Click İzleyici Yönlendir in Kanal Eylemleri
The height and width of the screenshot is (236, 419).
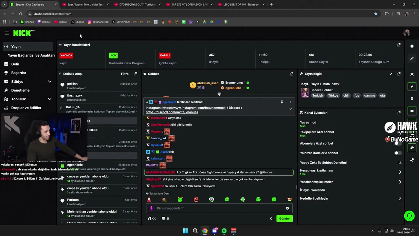pos(313,190)
